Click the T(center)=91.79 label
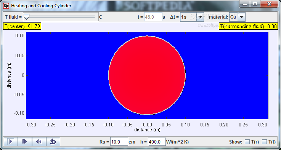 click(22, 27)
